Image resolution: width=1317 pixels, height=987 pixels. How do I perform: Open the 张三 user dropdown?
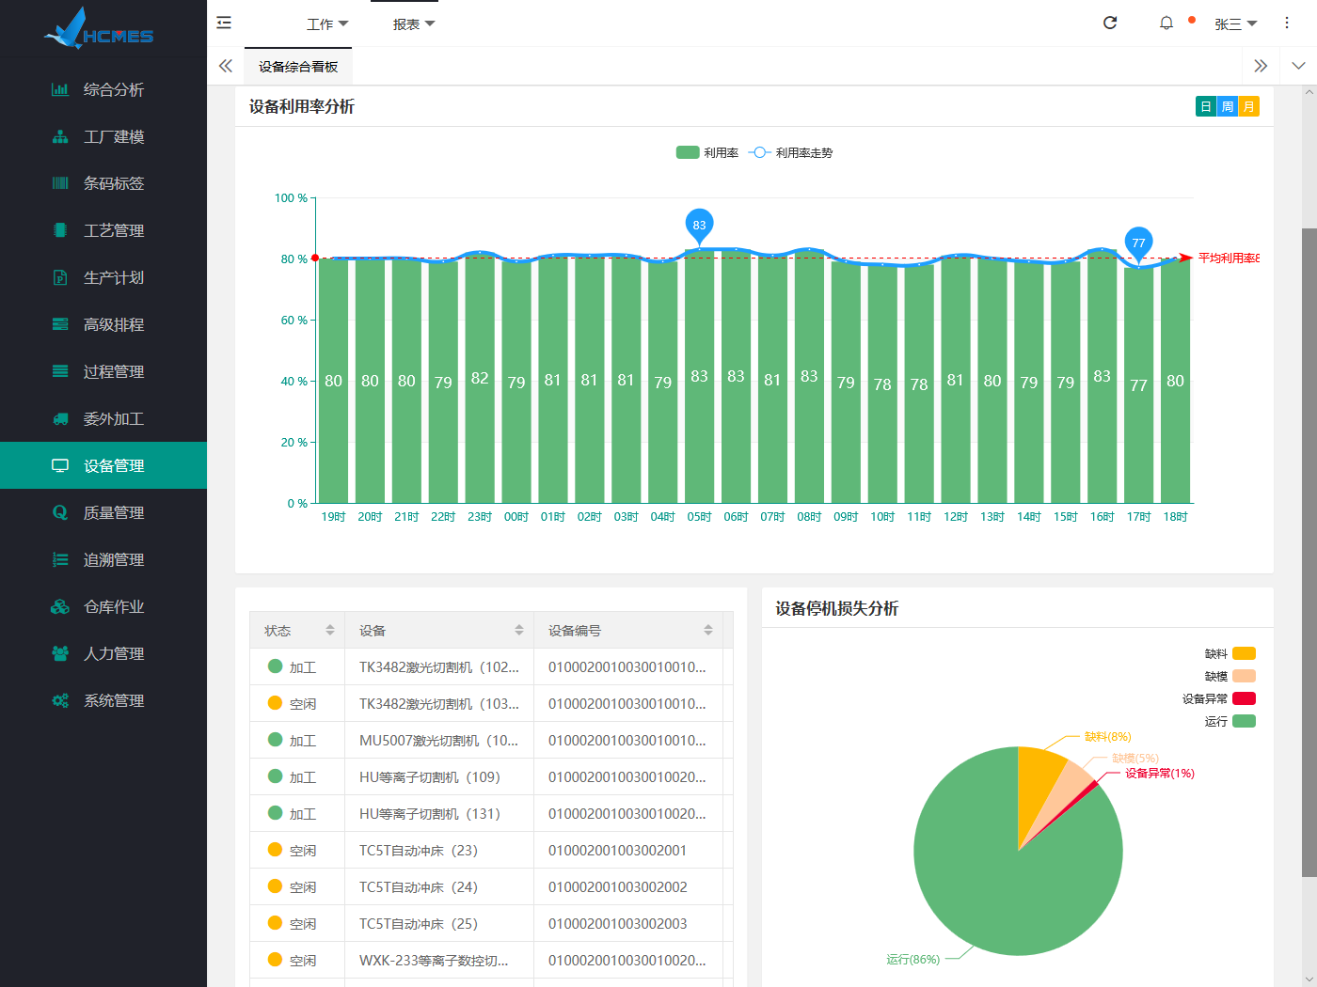pos(1234,24)
